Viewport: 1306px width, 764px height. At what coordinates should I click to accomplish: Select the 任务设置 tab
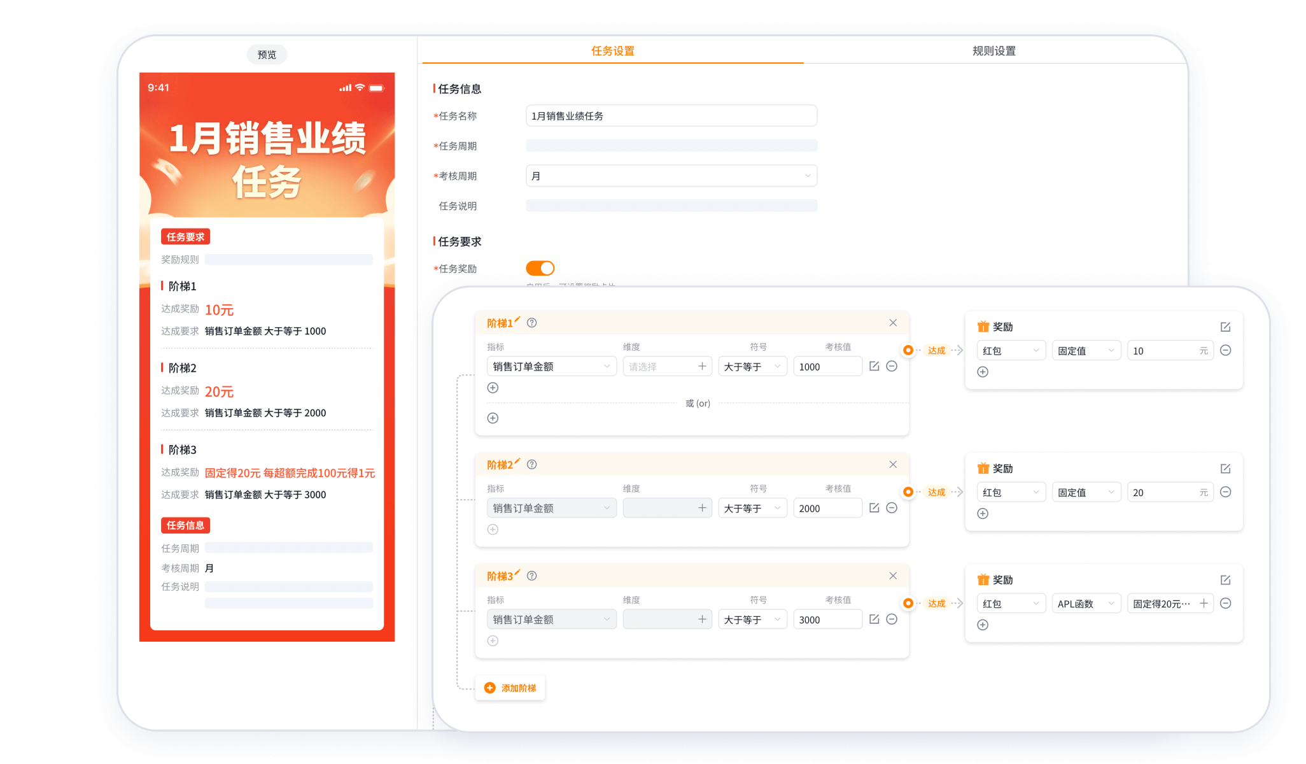point(612,51)
